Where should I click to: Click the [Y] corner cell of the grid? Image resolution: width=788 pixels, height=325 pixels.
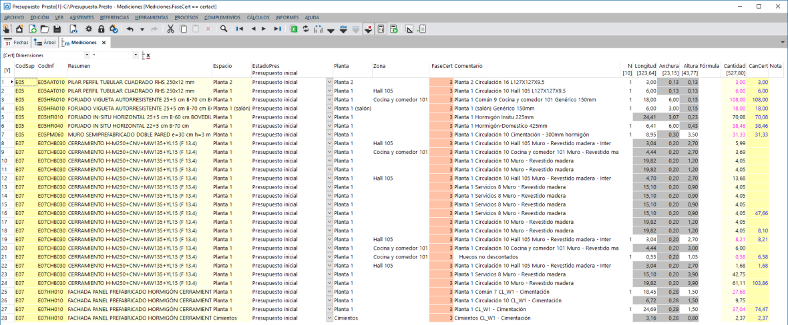click(x=7, y=70)
